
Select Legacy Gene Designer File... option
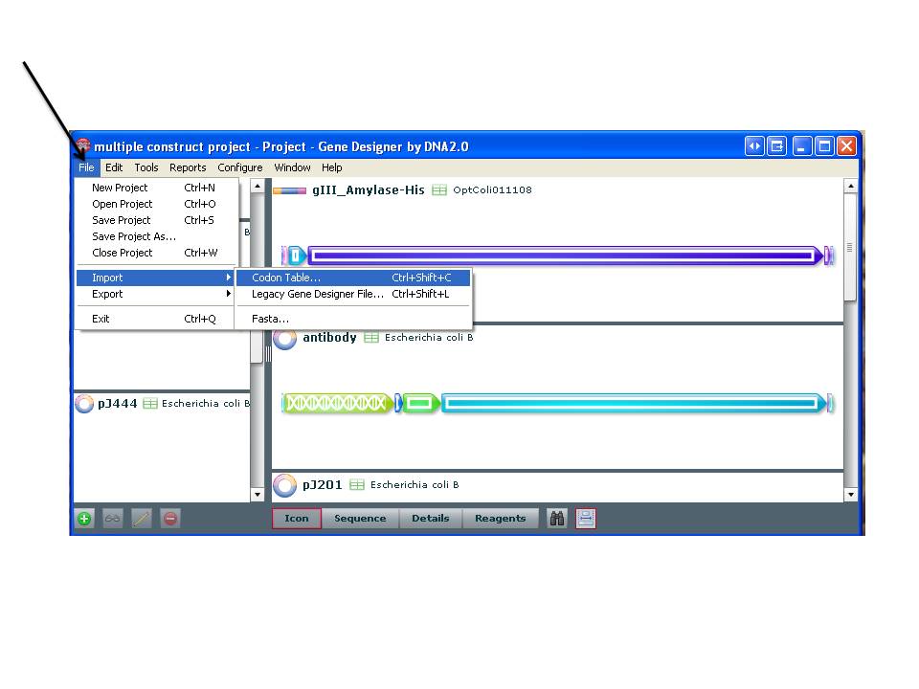click(x=353, y=294)
